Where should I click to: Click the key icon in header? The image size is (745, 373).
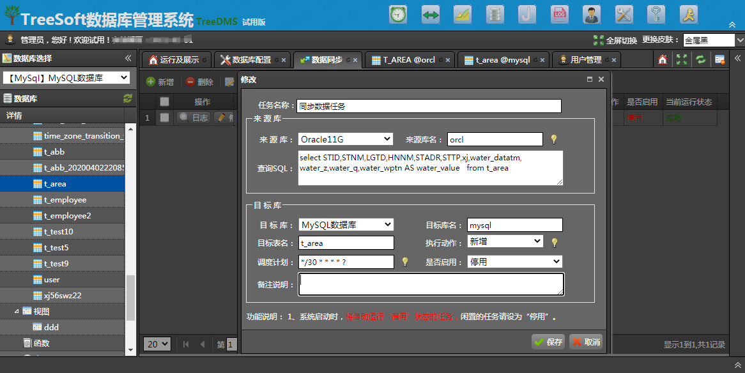[x=656, y=15]
